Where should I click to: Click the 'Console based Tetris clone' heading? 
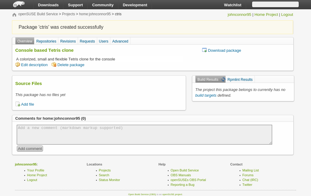click(x=45, y=50)
